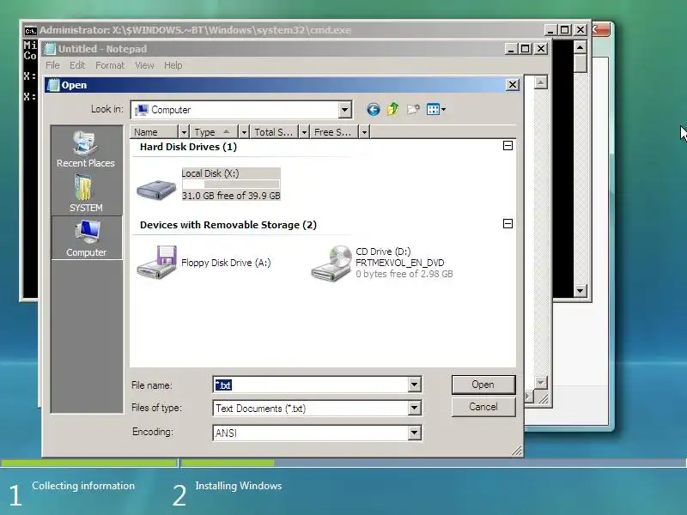
Task: Click Notepad window resize grip
Action: (543, 398)
